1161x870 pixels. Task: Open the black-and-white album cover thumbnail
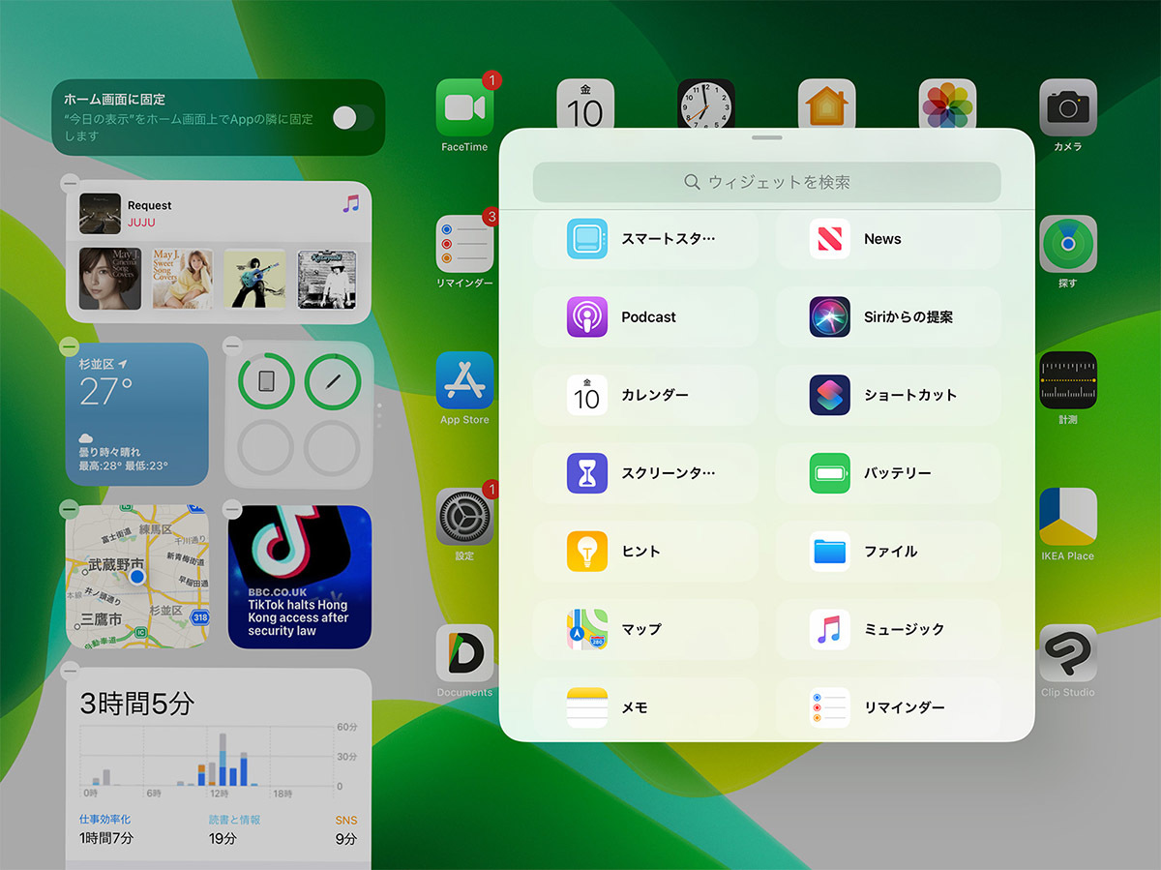click(x=327, y=279)
